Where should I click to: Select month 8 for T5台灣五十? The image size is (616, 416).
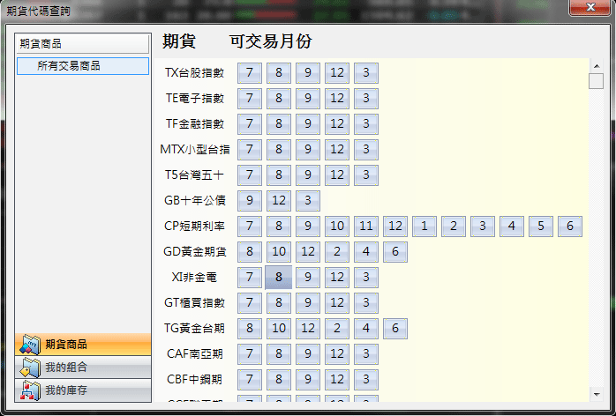279,175
